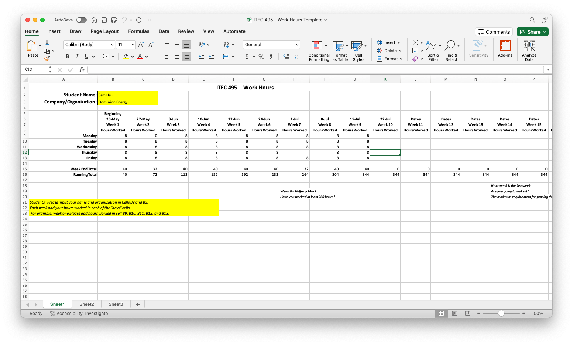Click the Share button
The image size is (573, 345).
pos(532,32)
